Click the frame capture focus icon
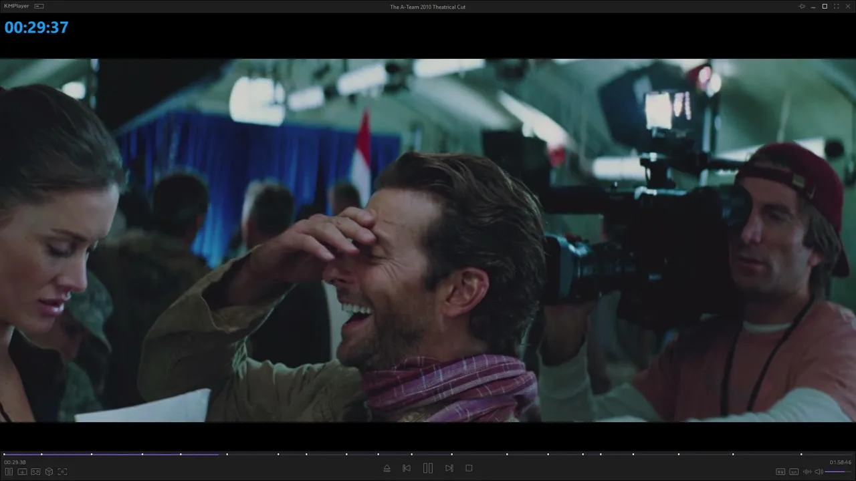The image size is (856, 481). (62, 472)
